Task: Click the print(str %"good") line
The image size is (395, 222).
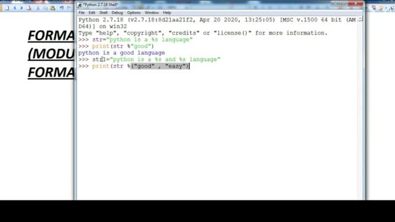Action: pos(123,46)
